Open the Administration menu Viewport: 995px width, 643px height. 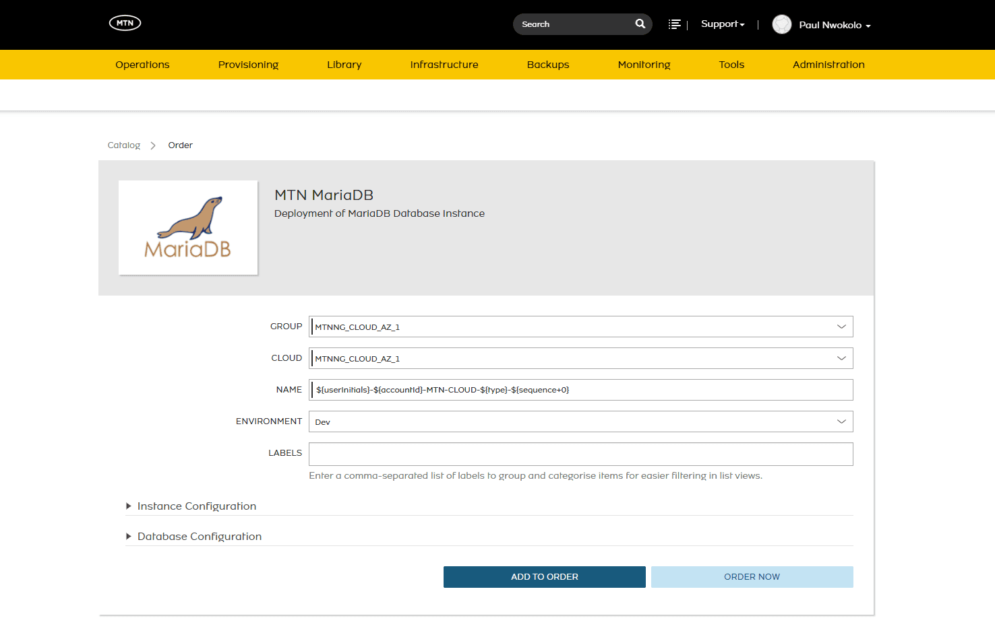[x=828, y=65]
